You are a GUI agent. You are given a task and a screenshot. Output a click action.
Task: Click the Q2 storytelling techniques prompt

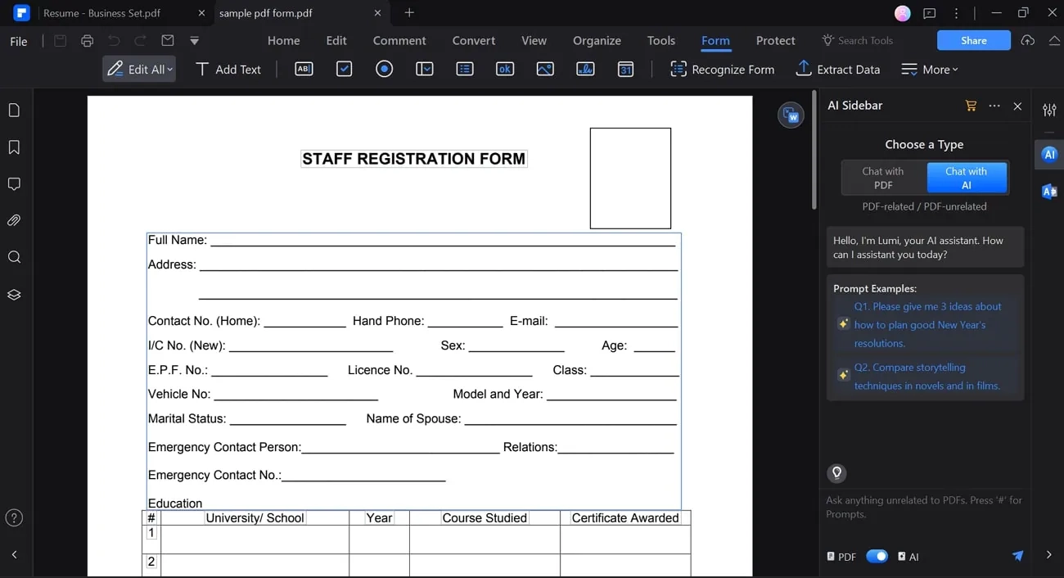pyautogui.click(x=926, y=377)
